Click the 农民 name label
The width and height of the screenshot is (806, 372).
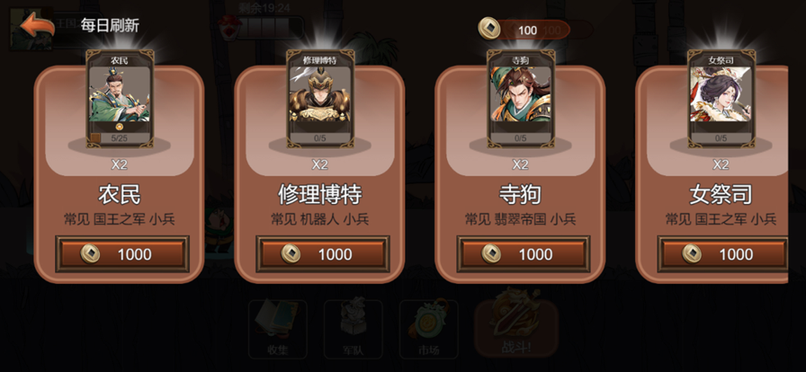(120, 195)
